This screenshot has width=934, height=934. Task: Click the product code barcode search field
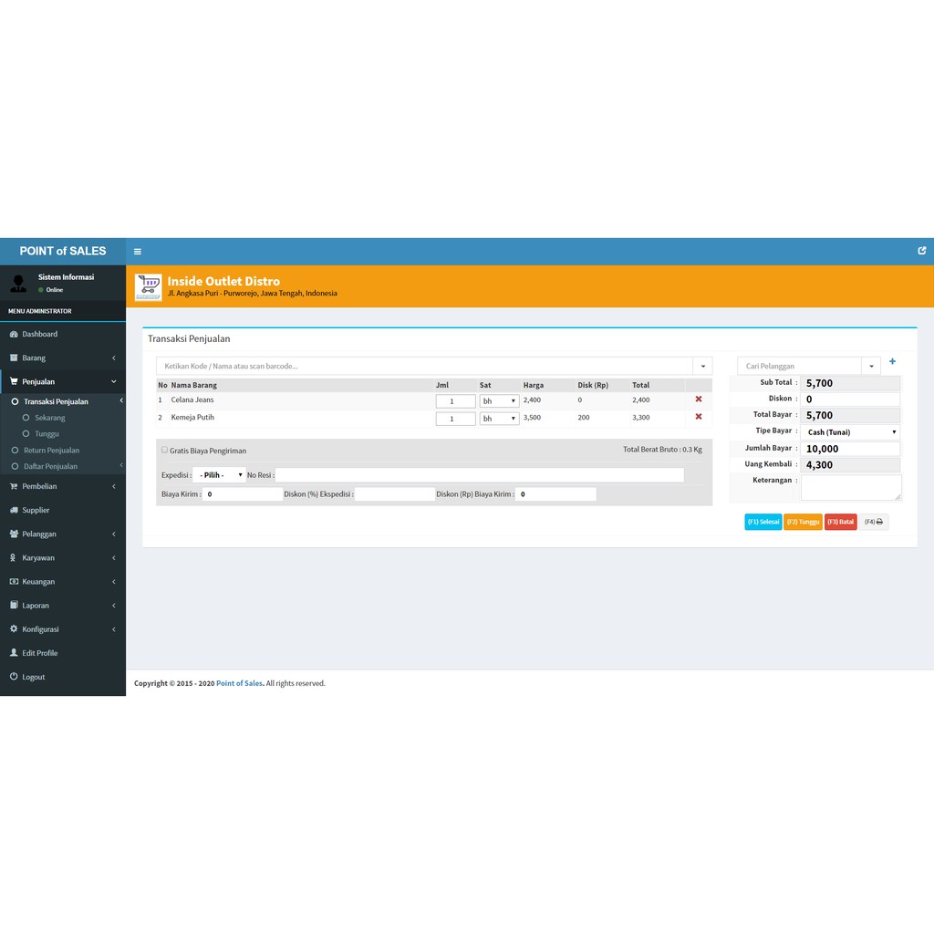424,366
